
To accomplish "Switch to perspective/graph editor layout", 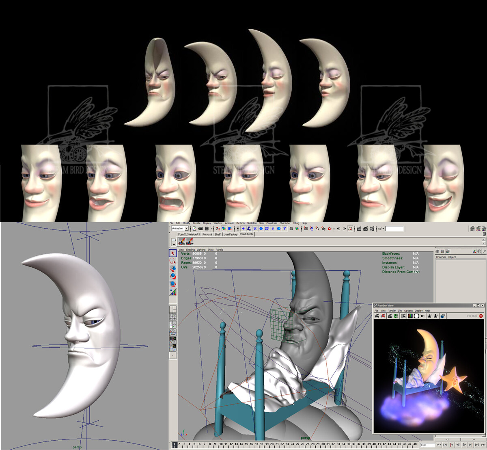I will [x=172, y=333].
